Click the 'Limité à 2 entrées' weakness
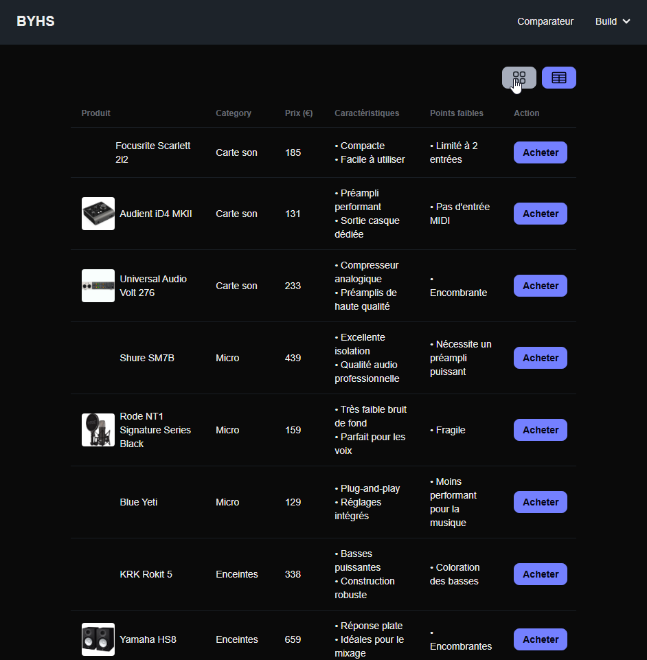The image size is (647, 660). click(x=454, y=152)
